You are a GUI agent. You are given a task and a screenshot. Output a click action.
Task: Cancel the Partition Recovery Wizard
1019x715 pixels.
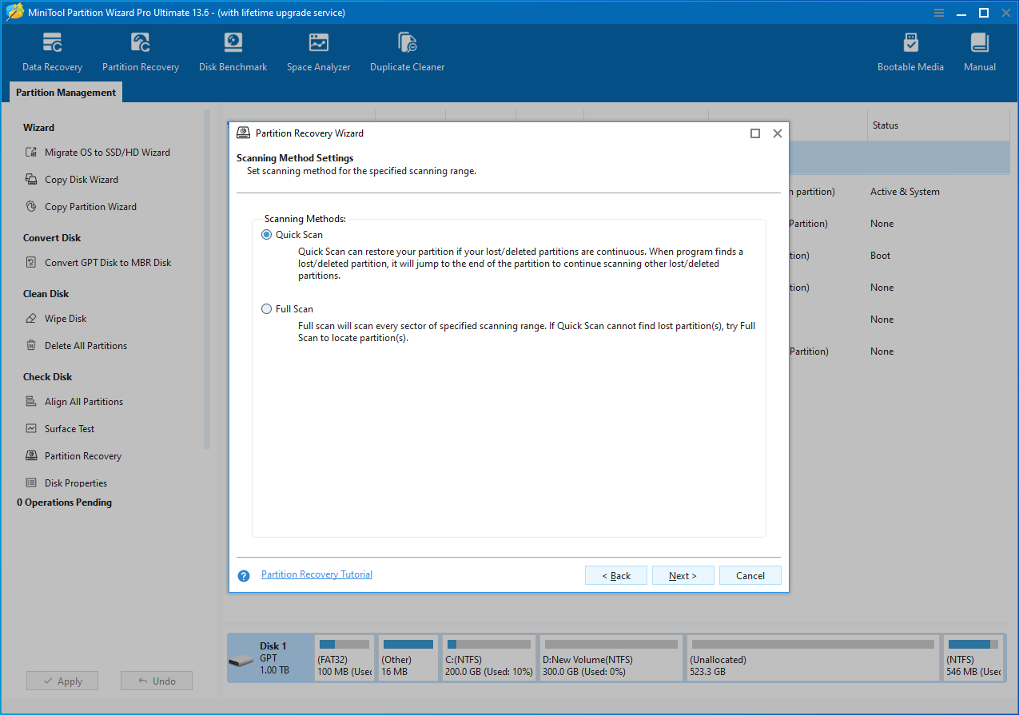tap(749, 574)
